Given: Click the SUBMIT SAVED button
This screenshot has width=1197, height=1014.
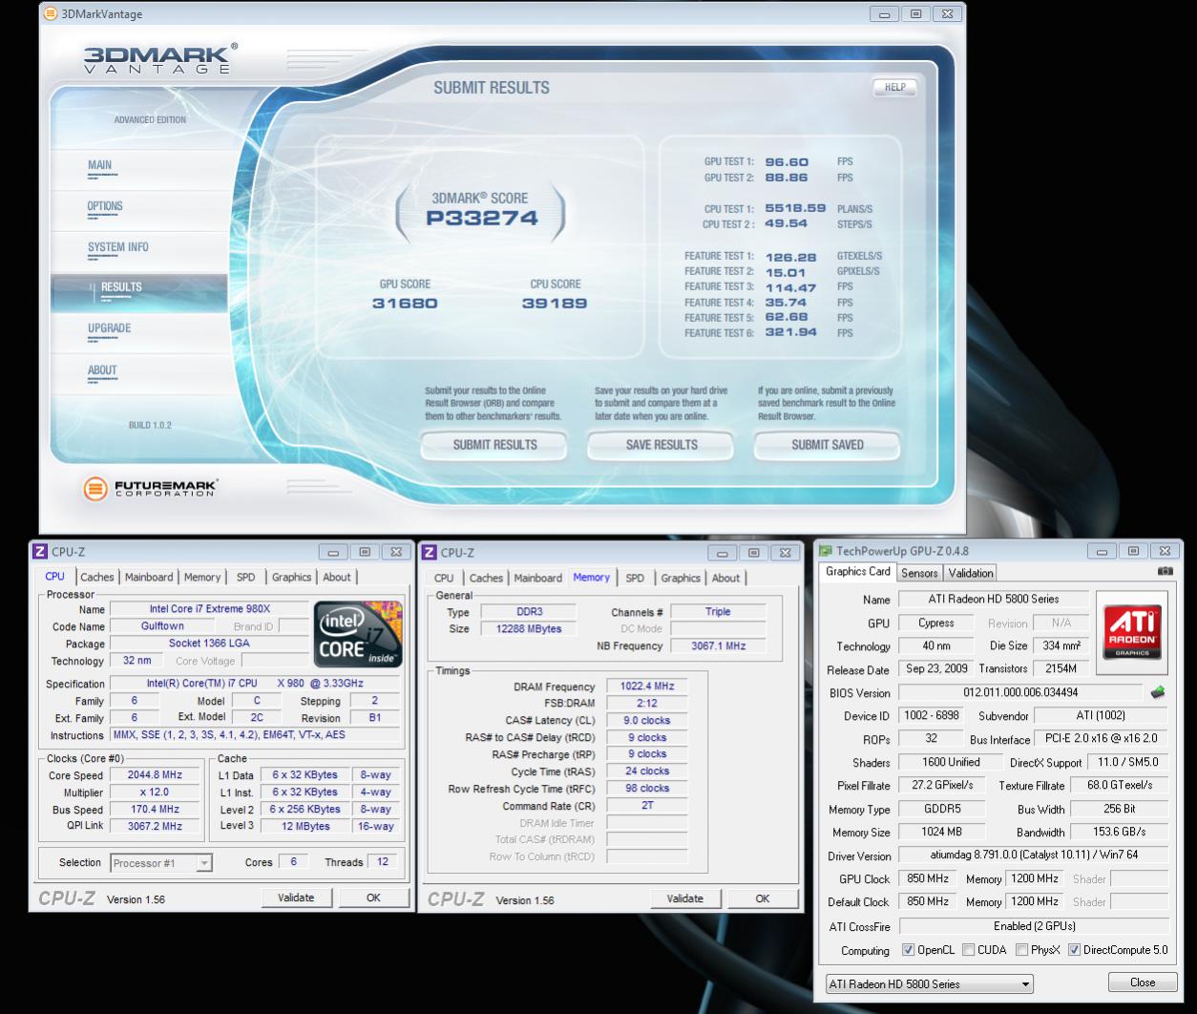Looking at the screenshot, I should click(x=828, y=445).
